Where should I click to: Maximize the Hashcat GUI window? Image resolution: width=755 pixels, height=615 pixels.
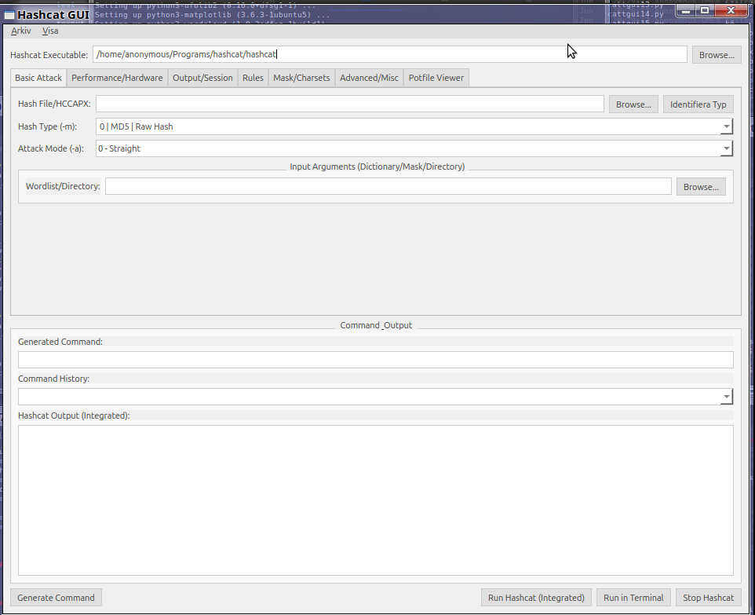[x=705, y=11]
